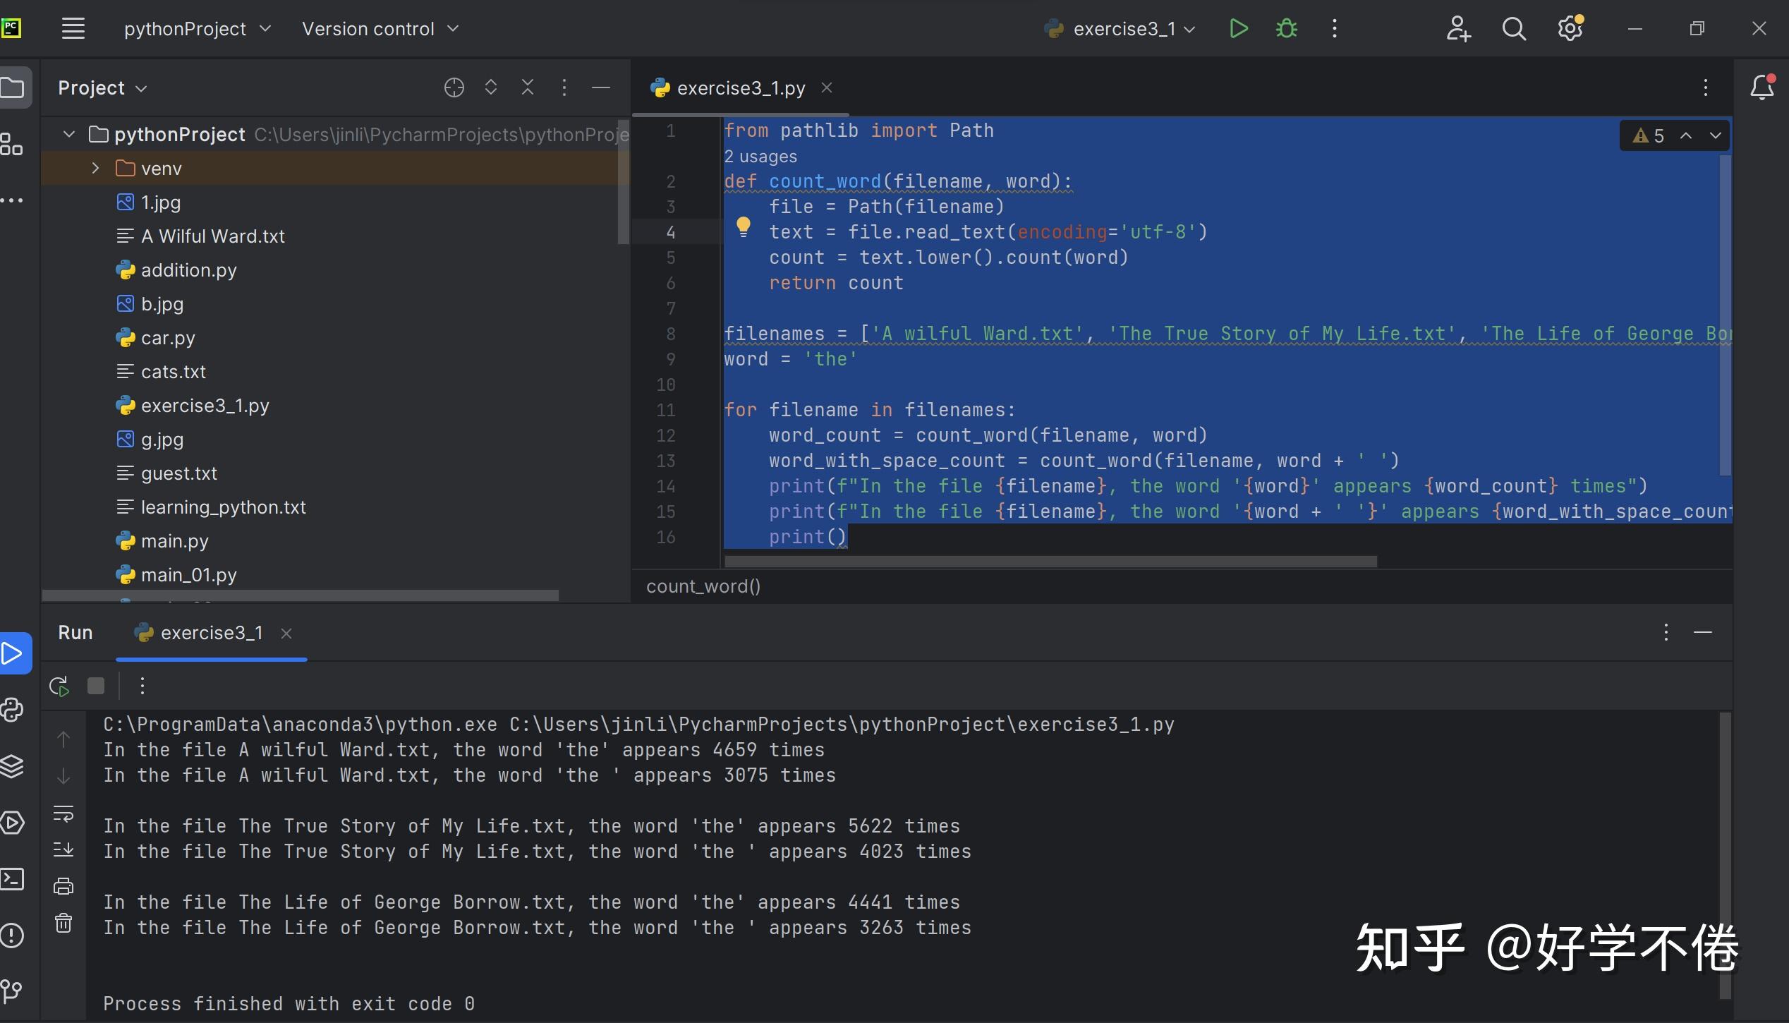Screen dimensions: 1789x1023
Task: Expand the venv folder
Action: [95, 168]
